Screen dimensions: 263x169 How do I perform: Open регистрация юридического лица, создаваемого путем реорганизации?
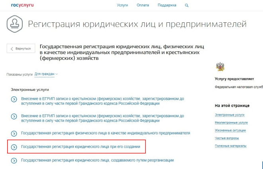[97, 160]
